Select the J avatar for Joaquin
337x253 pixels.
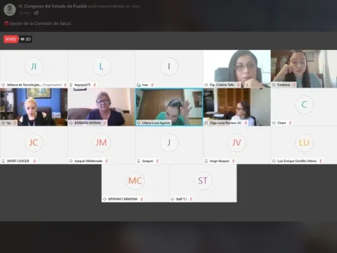coord(169,142)
